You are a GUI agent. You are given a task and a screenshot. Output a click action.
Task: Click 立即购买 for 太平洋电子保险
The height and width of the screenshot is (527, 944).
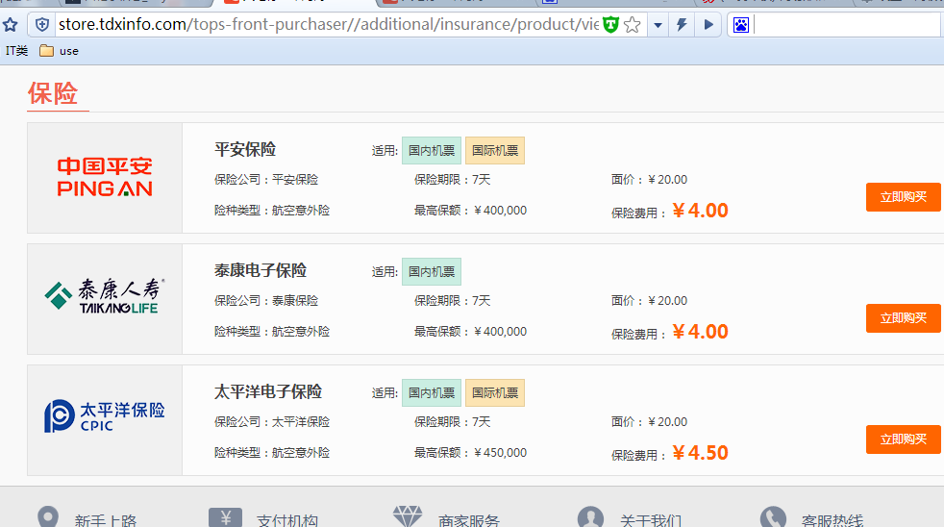(903, 439)
